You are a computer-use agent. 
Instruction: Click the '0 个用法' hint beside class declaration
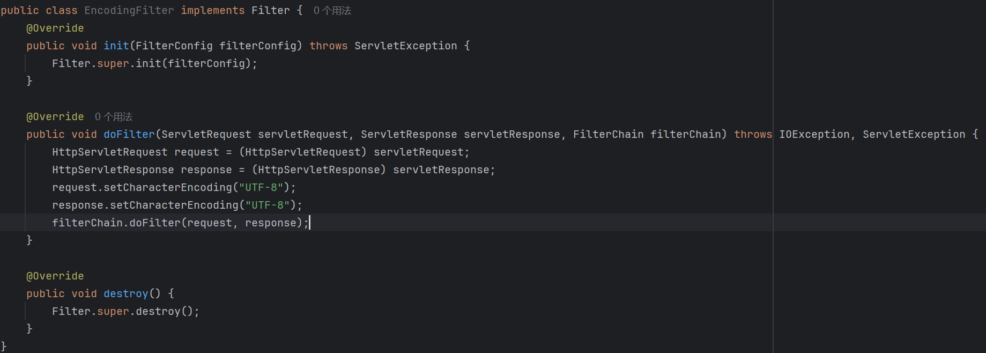(x=332, y=11)
